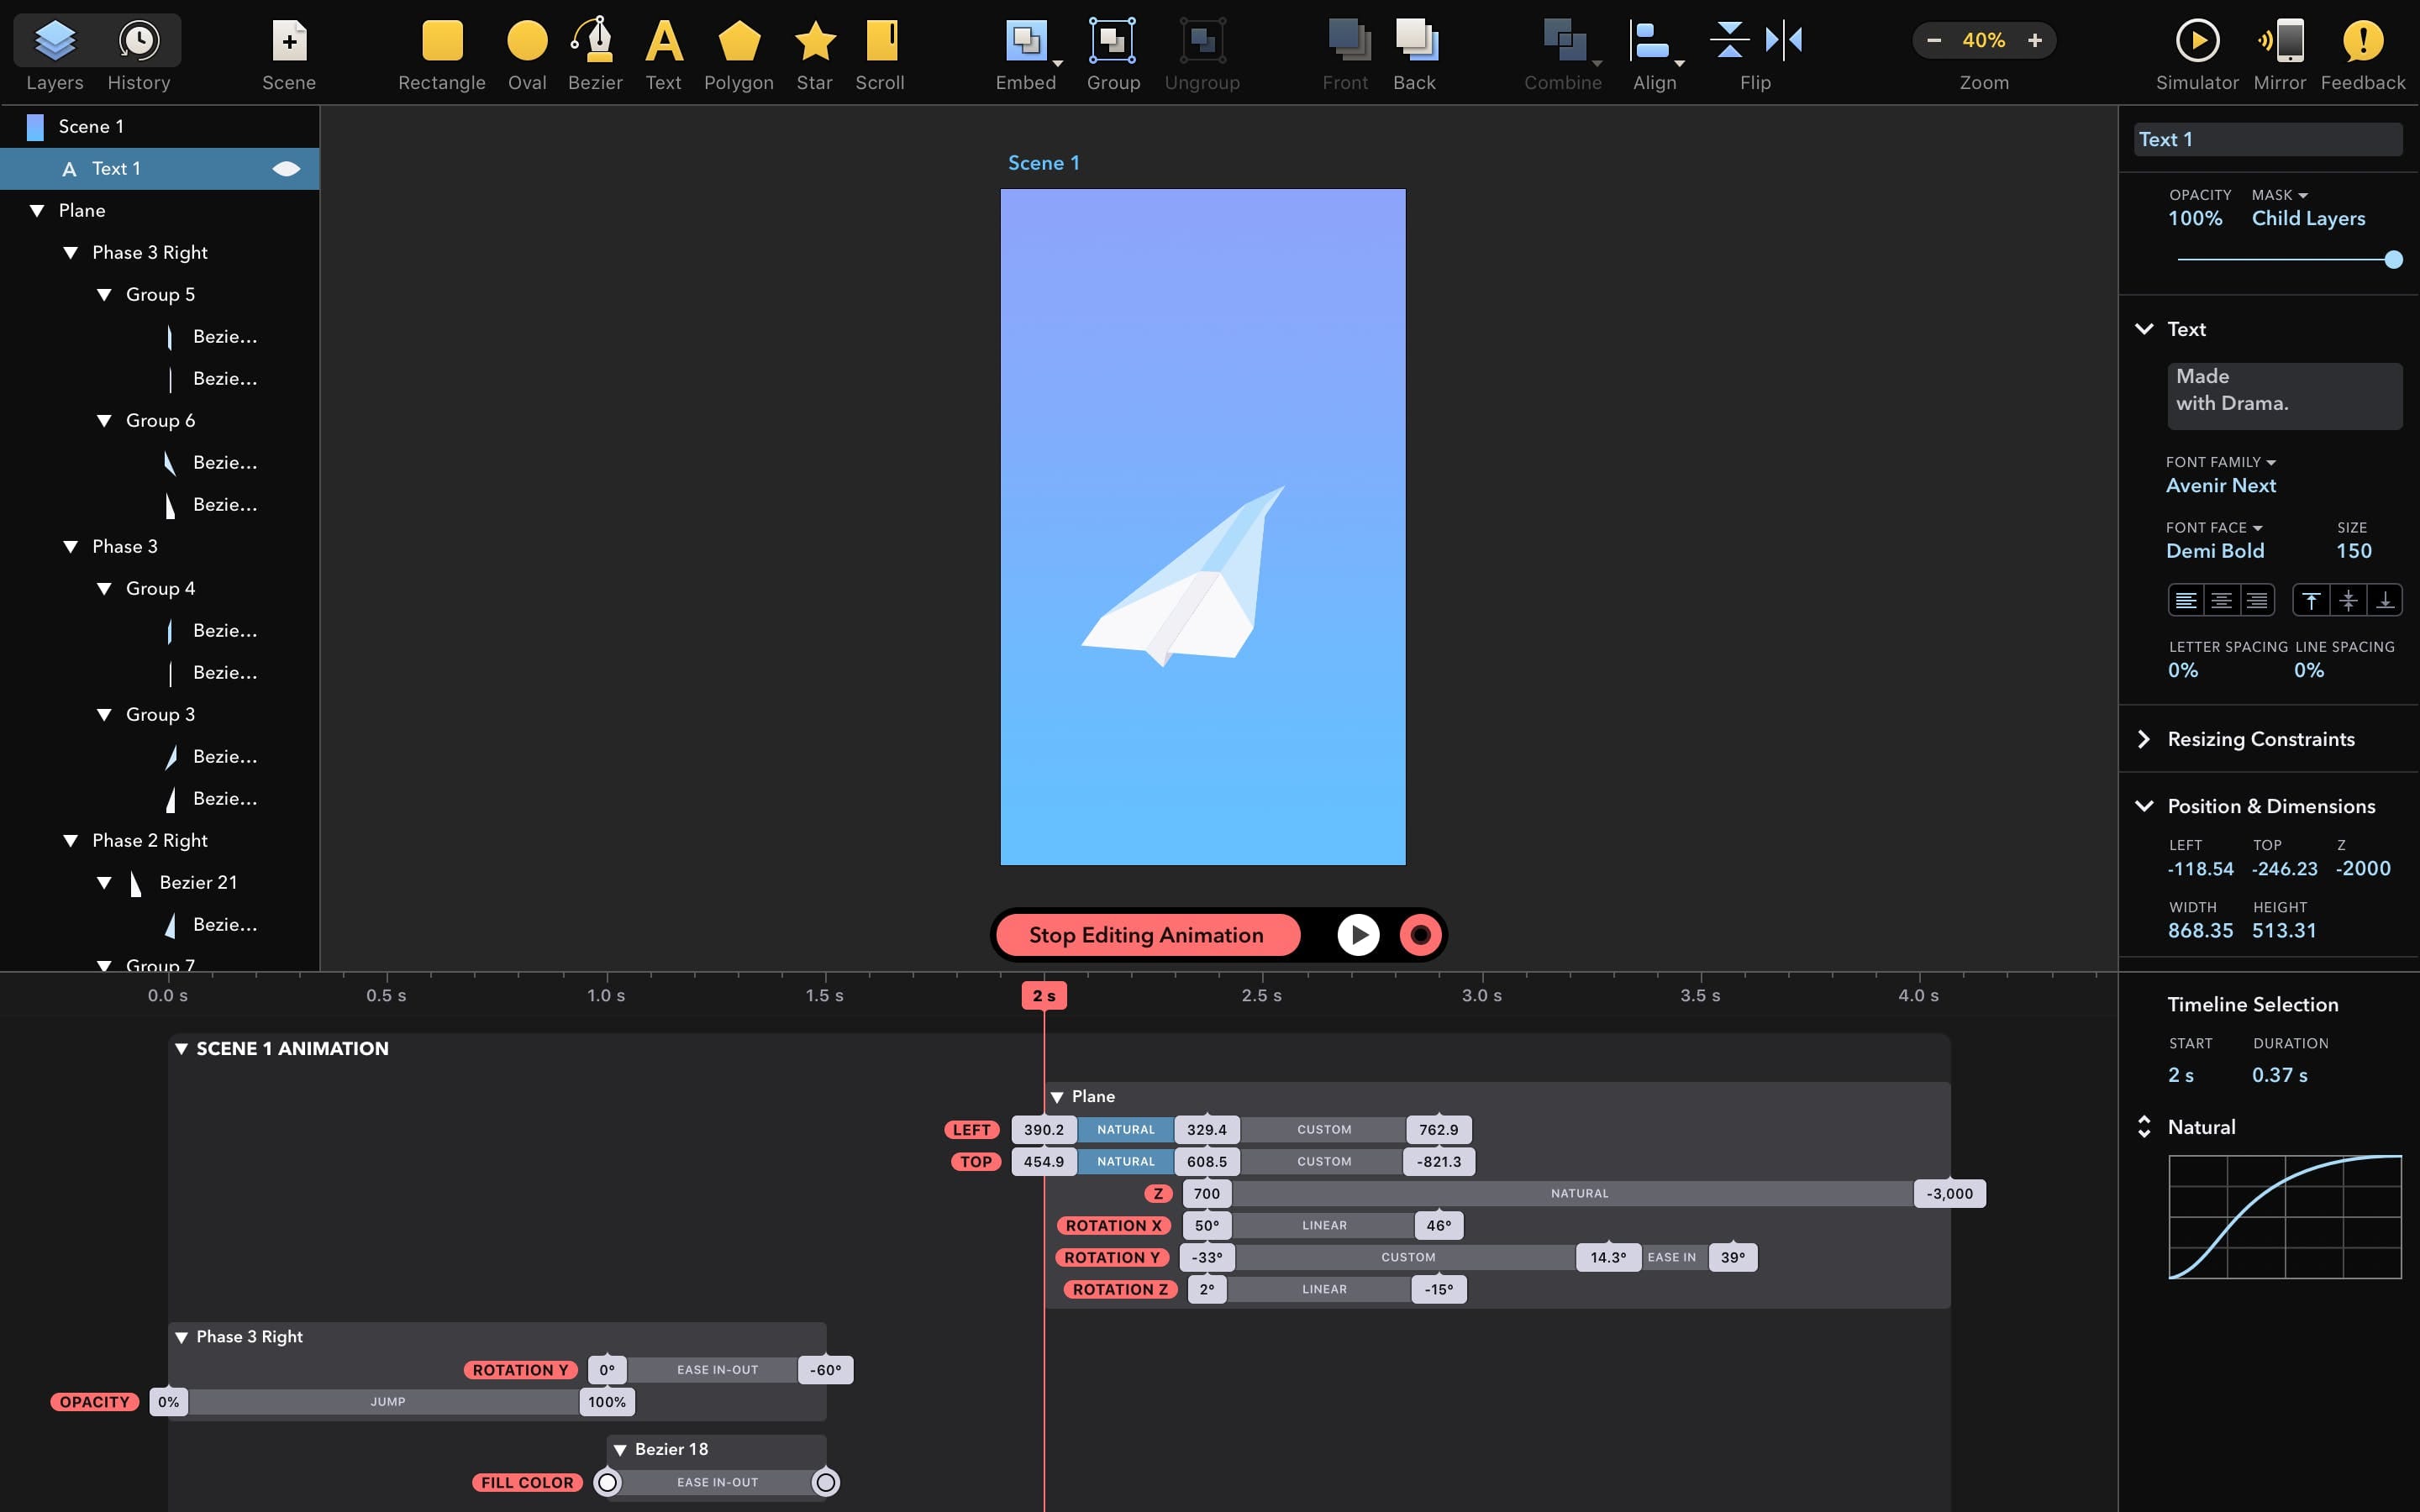The width and height of the screenshot is (2420, 1512).
Task: Open the Font Family dropdown
Action: 2220,462
